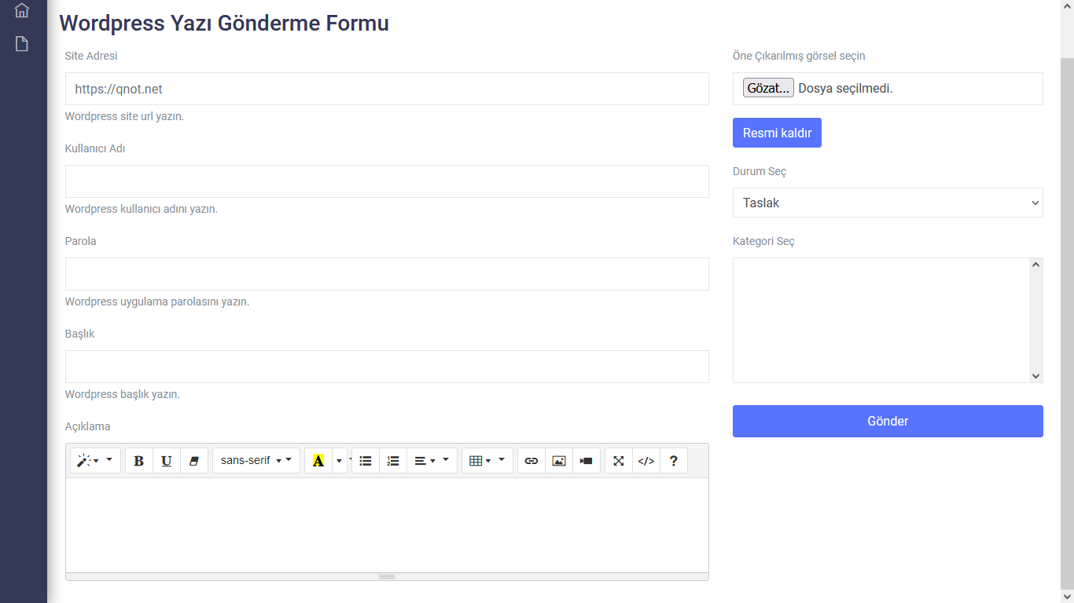Click the Resmi kaldır button
The width and height of the screenshot is (1074, 603).
[x=777, y=133]
